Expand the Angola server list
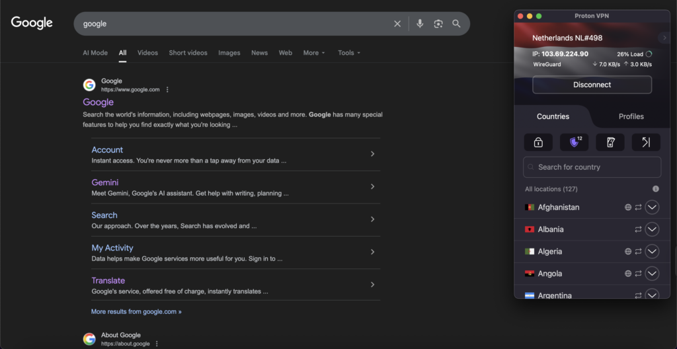Screen dimensions: 677x349 [652, 274]
